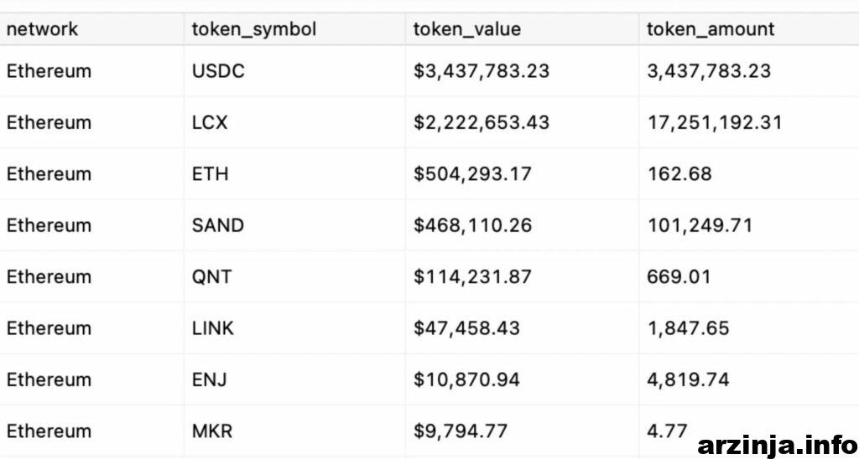The image size is (859, 459).
Task: Click the $2,222,653.43 token value cell
Action: tap(522, 122)
